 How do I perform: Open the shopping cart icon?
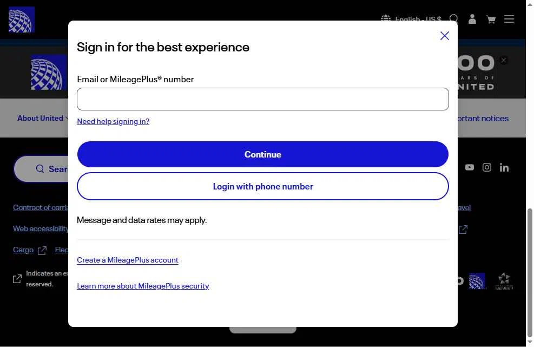tap(491, 19)
